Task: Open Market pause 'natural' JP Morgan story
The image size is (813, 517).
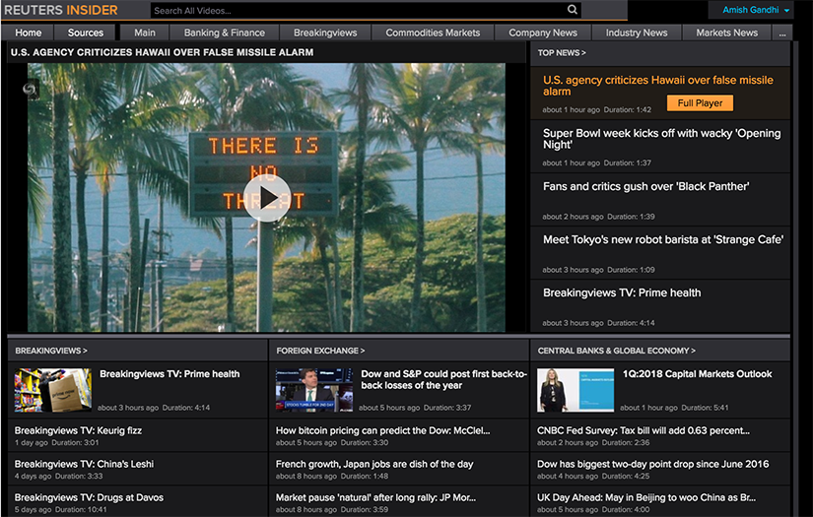Action: tap(375, 498)
